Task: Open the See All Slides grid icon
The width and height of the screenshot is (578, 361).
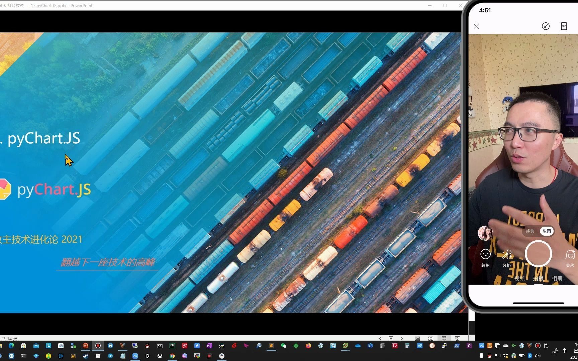Action: [x=431, y=338]
